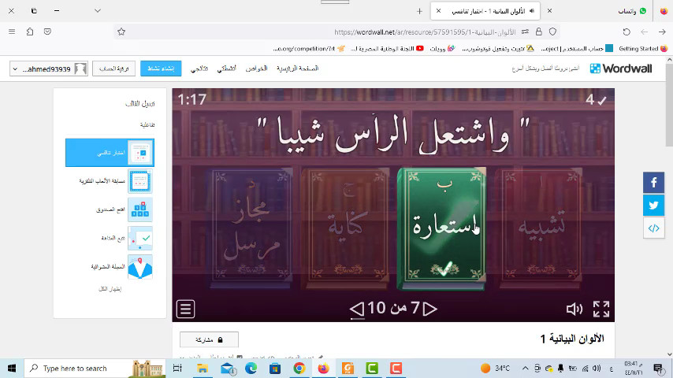Open the Windows Start menu

tap(12, 368)
